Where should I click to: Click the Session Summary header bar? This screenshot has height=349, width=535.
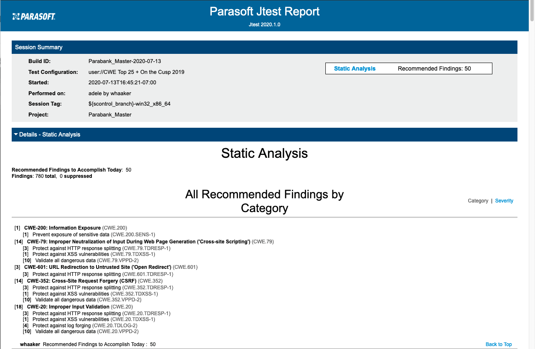(264, 47)
